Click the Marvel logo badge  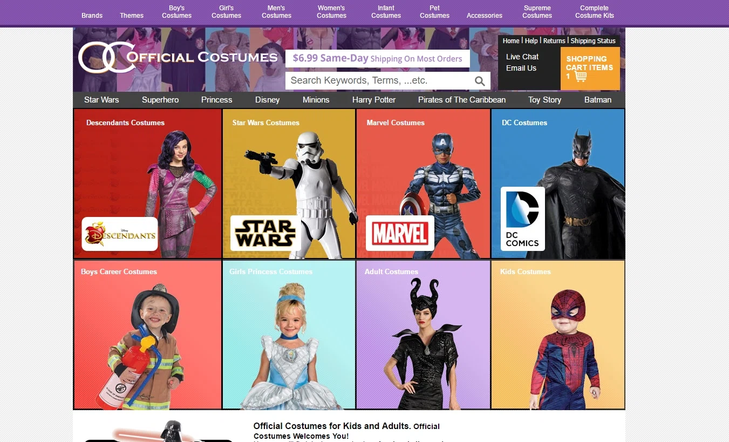pyautogui.click(x=400, y=233)
